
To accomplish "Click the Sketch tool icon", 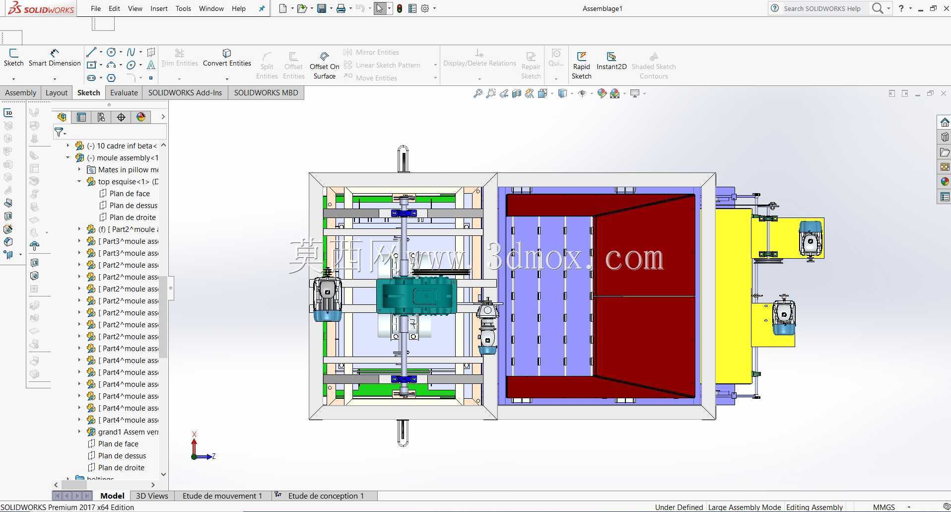I will [x=13, y=53].
